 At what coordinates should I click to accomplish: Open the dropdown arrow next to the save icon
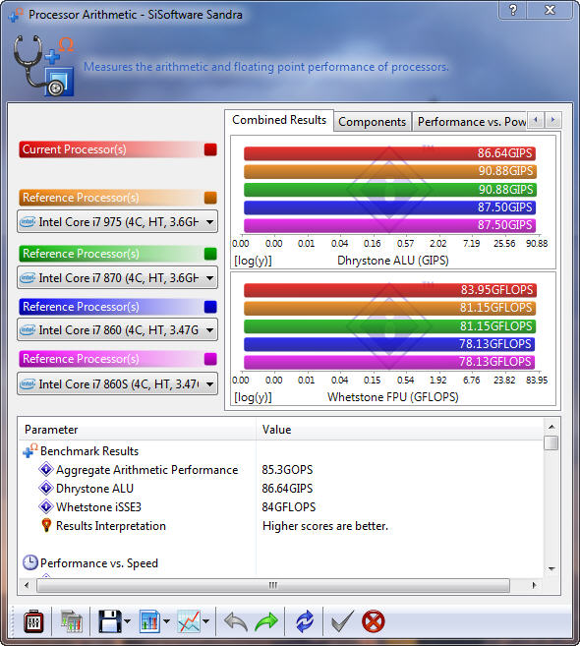click(x=127, y=621)
